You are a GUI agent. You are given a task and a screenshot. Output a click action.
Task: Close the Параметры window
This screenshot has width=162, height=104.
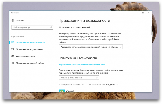149,13
